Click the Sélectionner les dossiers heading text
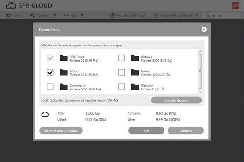 tap(81, 45)
